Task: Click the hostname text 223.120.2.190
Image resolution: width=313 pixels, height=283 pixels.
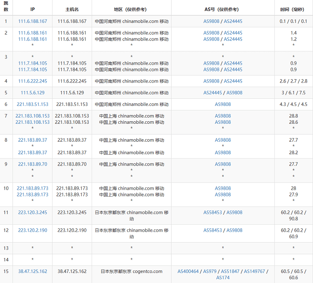Action: point(72,230)
